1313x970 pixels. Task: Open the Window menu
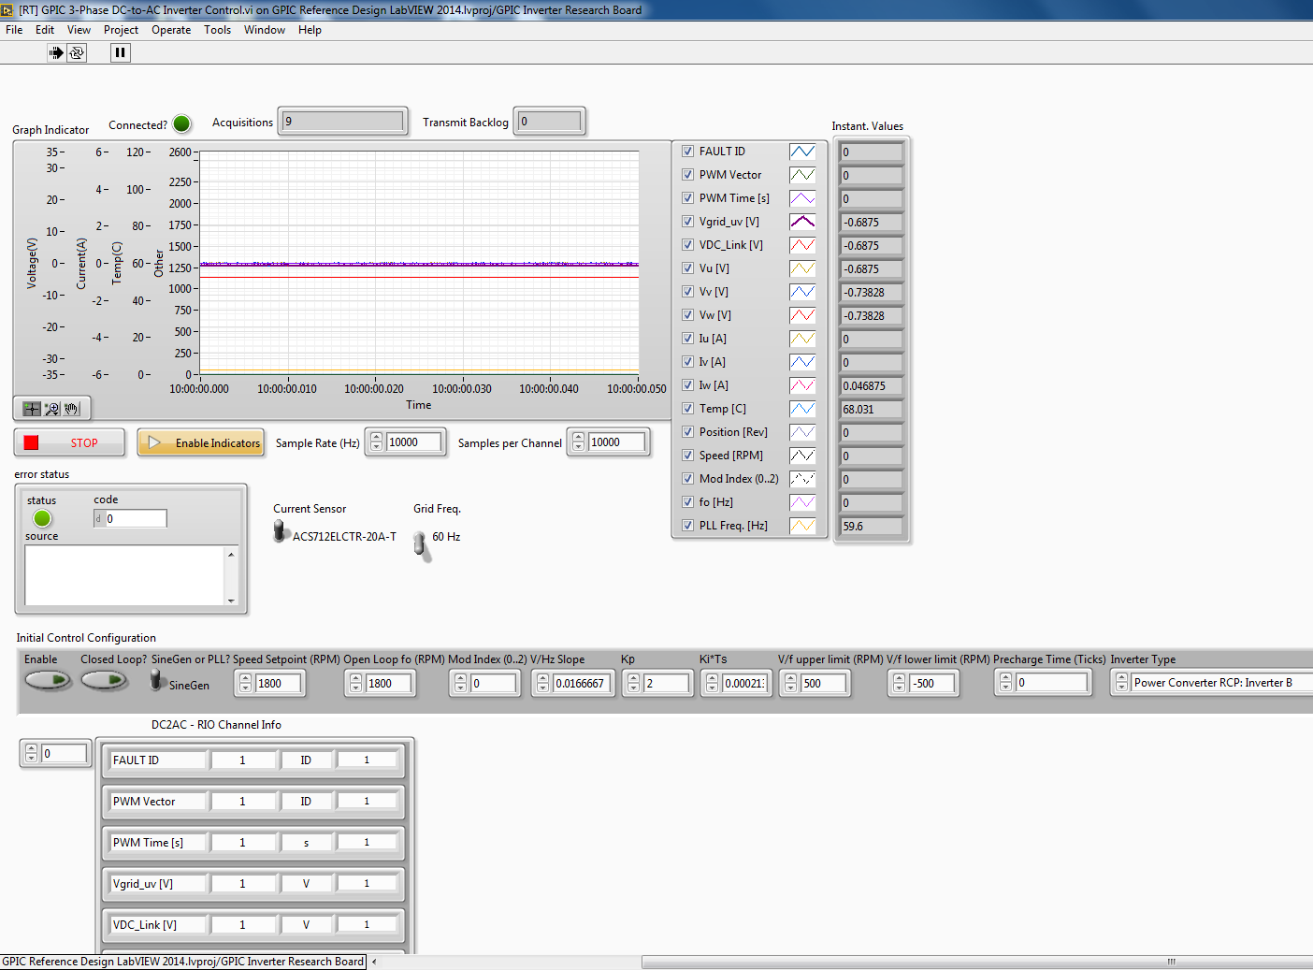[x=265, y=30]
